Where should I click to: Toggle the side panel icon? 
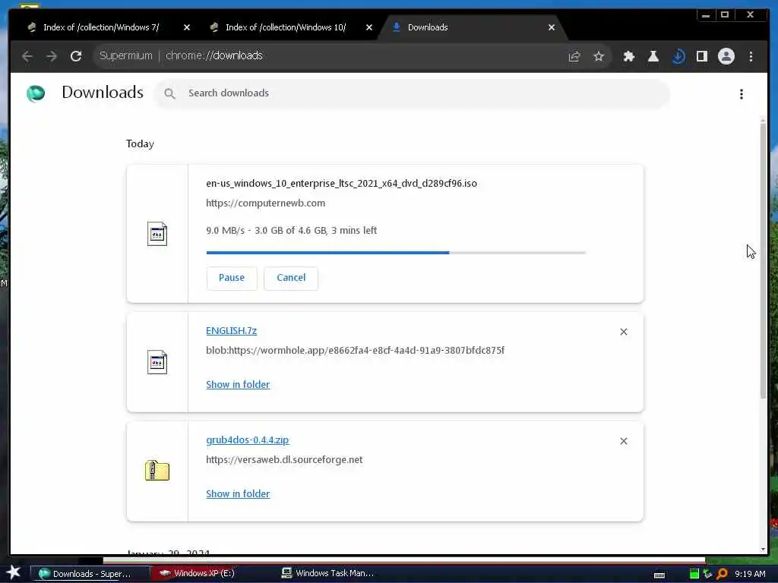(x=701, y=56)
